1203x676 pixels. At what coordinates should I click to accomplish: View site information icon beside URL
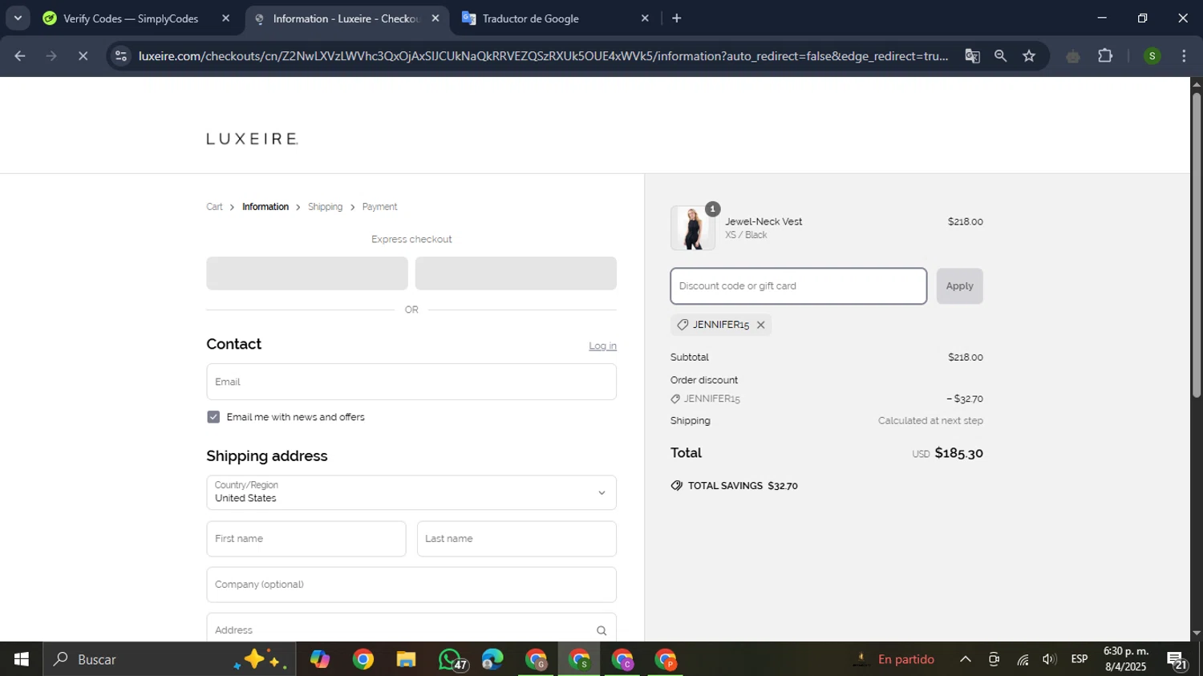coord(121,56)
